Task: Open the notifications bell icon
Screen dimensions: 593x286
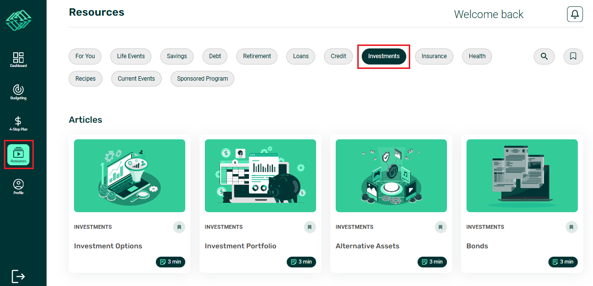Action: [x=575, y=15]
